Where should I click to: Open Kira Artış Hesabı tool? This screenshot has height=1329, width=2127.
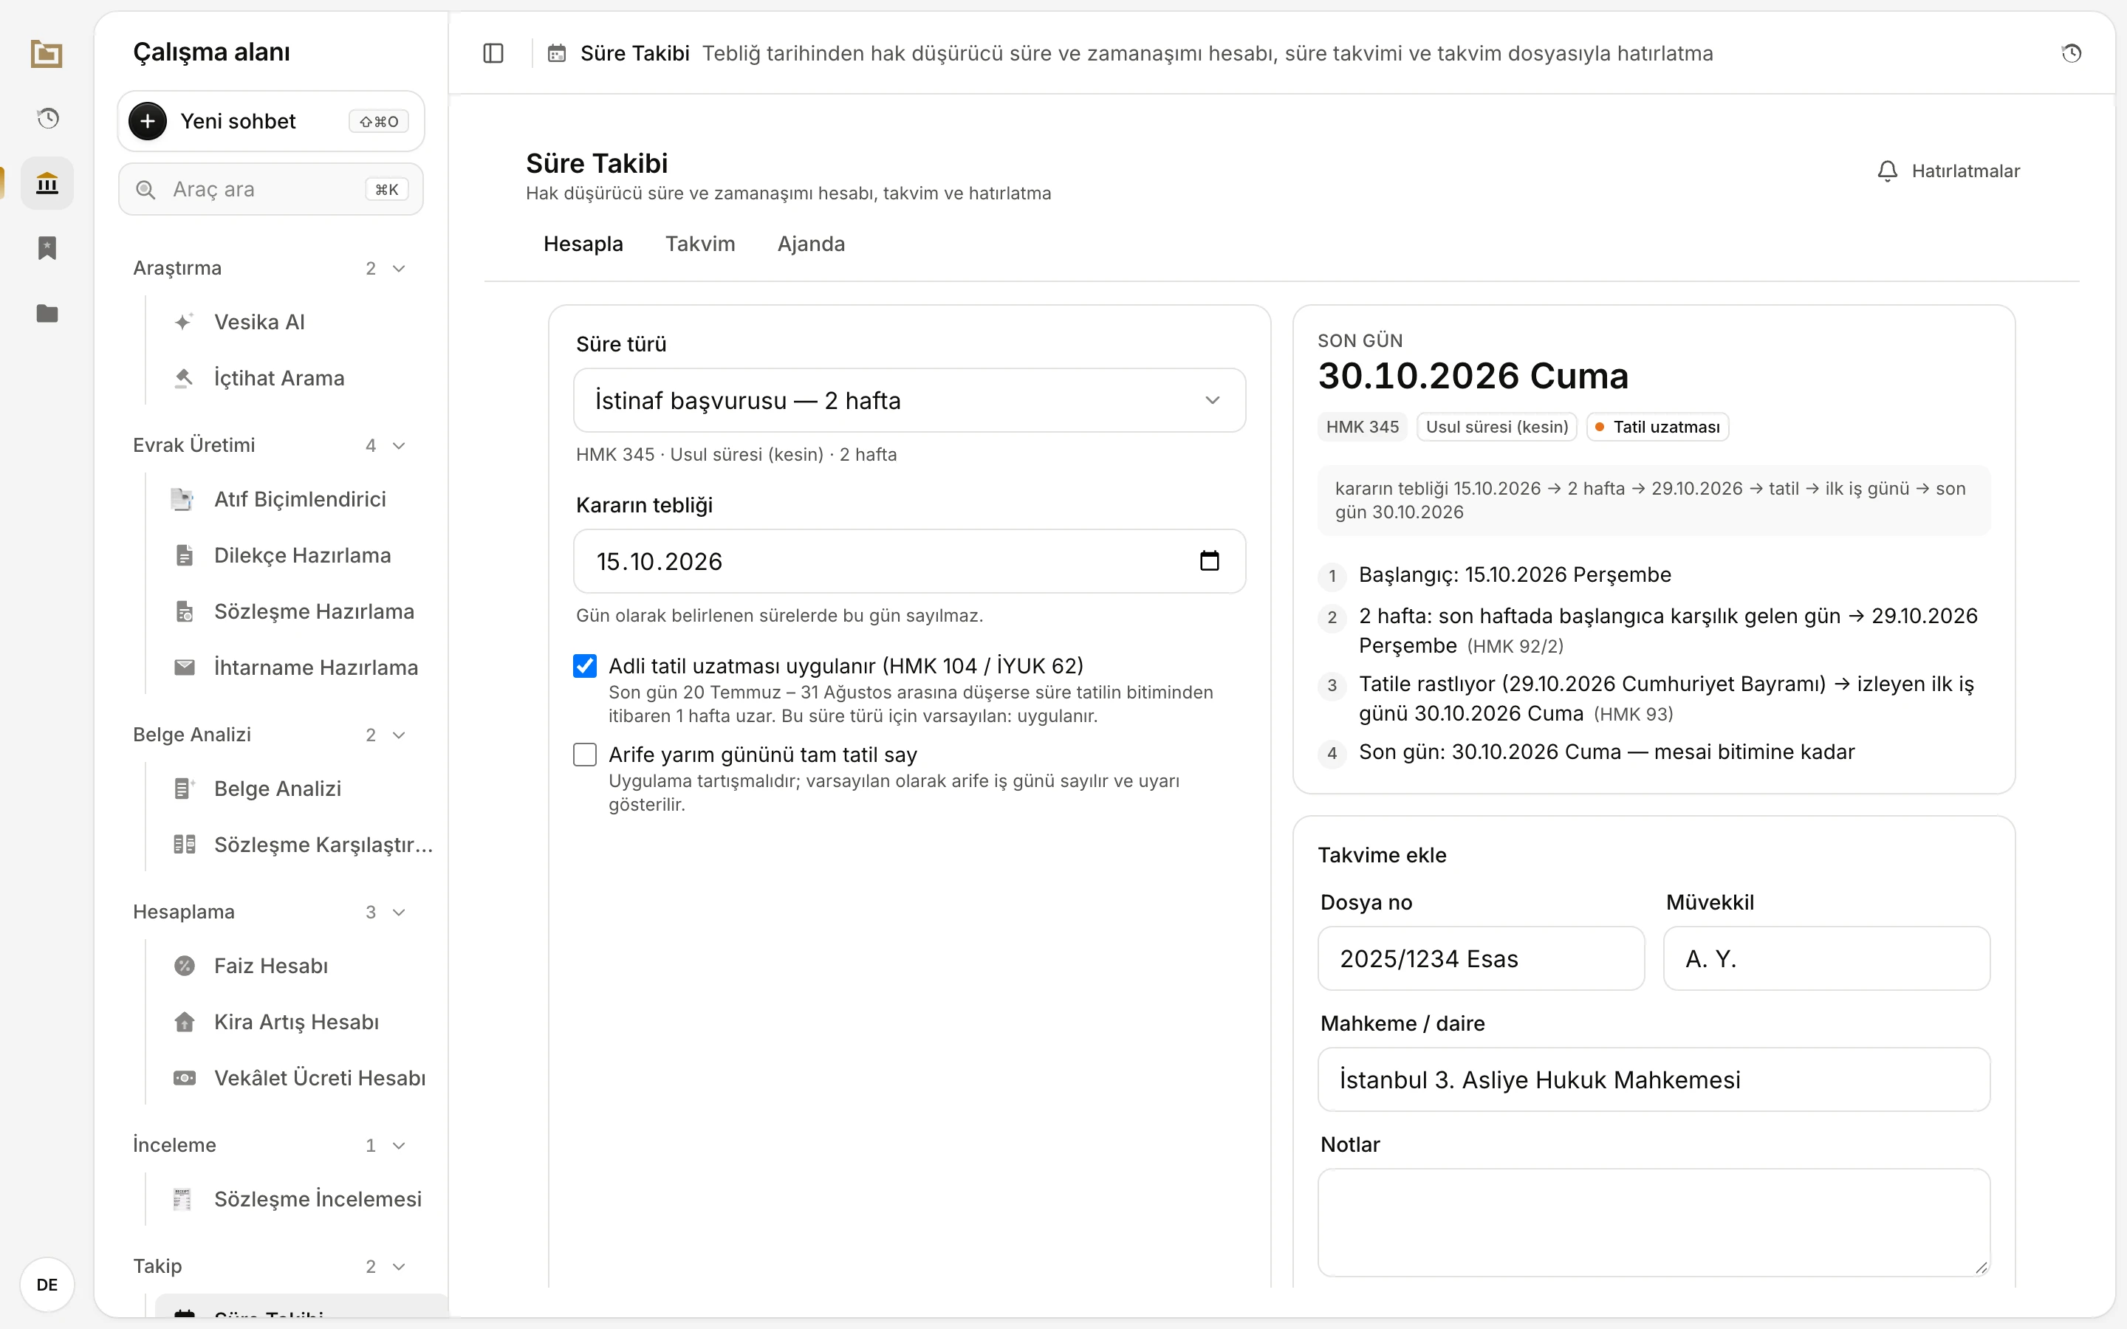(x=297, y=1021)
